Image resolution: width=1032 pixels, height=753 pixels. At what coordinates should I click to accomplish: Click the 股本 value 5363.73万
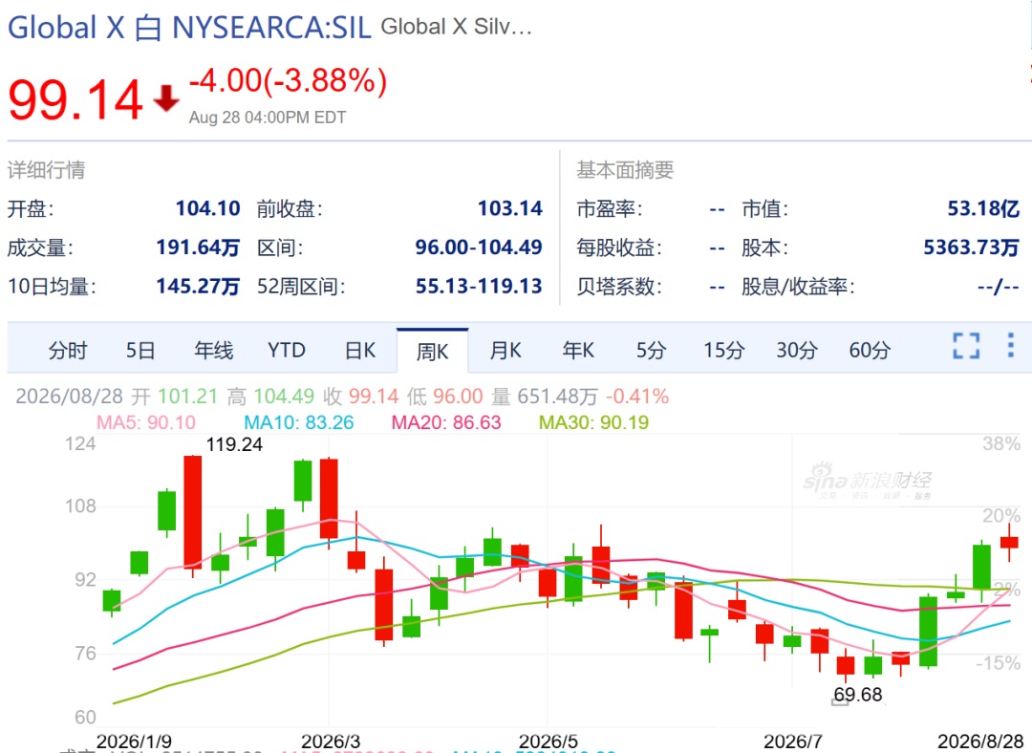(x=972, y=247)
